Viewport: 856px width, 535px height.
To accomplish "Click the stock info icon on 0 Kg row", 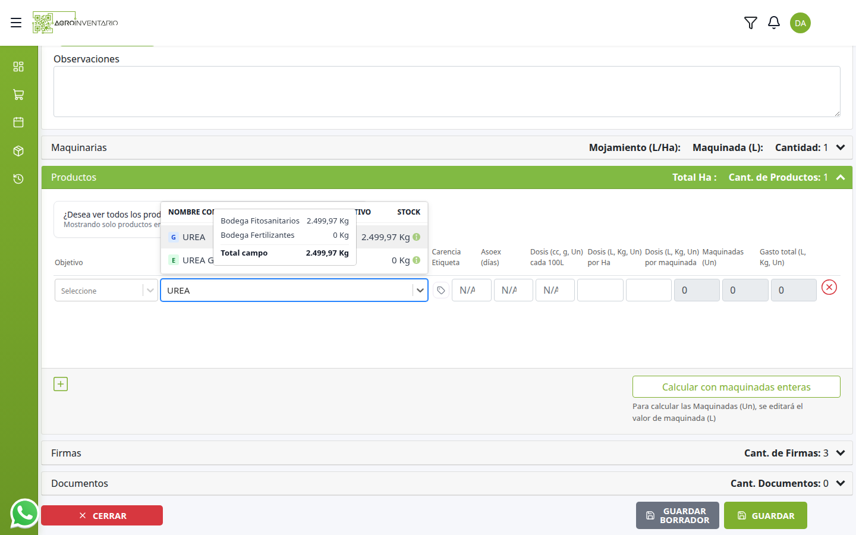I will click(x=417, y=260).
